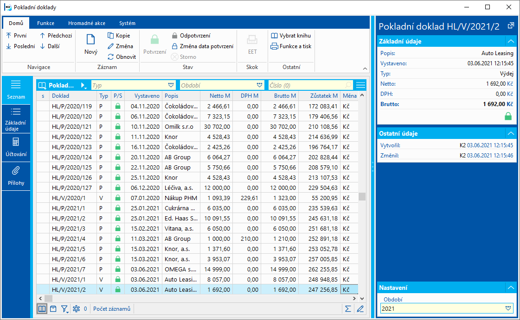Open pop-out icon beside document title

(511, 26)
